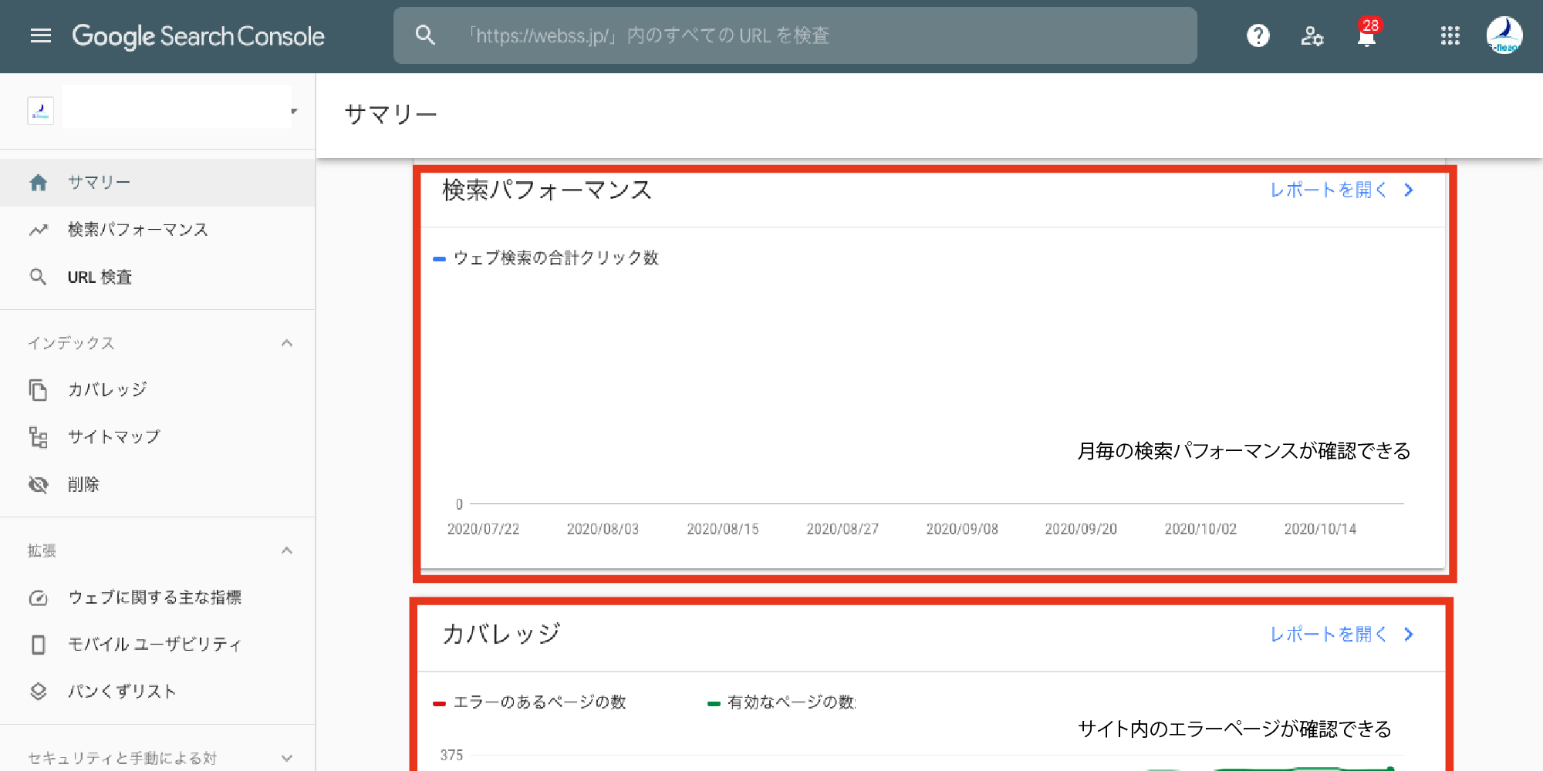Collapse the インデックス section
The height and width of the screenshot is (771, 1543).
coord(287,343)
